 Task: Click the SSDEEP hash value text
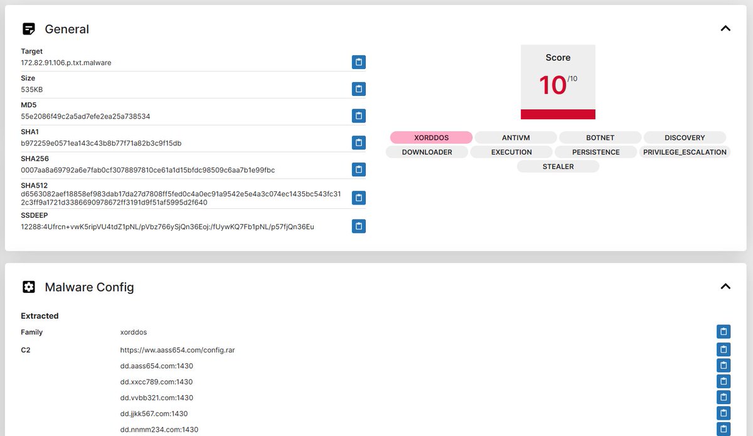(x=168, y=226)
